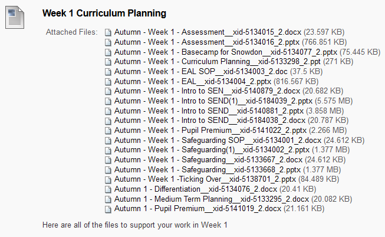Download Curriculum Planning ppt (271 KB)
Image resolution: width=385 pixels, height=237 pixels.
point(218,61)
